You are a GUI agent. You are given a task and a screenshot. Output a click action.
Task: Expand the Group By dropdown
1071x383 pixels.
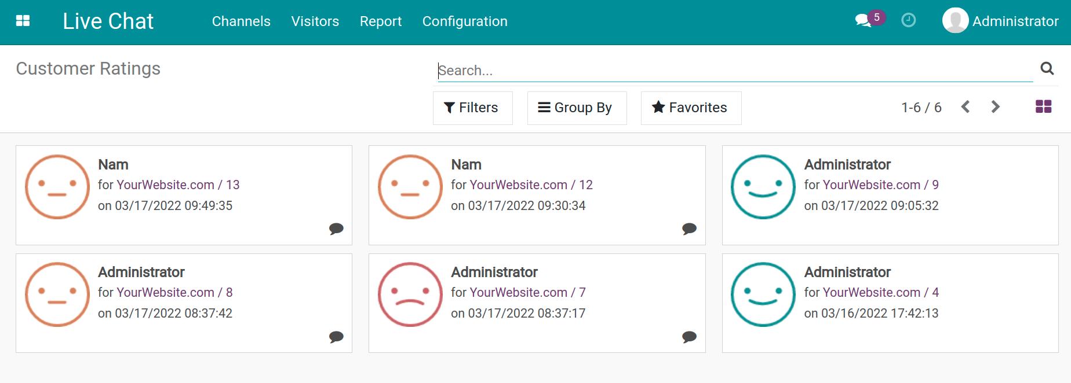(577, 108)
